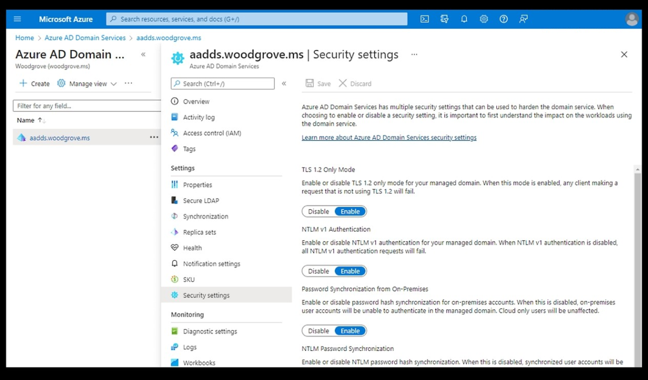Screen dimensions: 648x380
Task: Open the Azure AD Domain Services security settings link
Action: pyautogui.click(x=389, y=137)
